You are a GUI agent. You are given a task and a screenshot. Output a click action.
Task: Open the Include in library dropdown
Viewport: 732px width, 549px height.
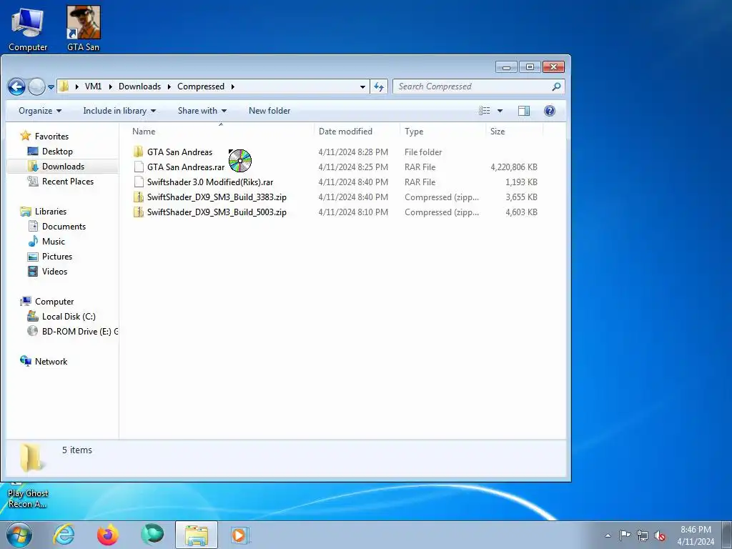pos(119,111)
